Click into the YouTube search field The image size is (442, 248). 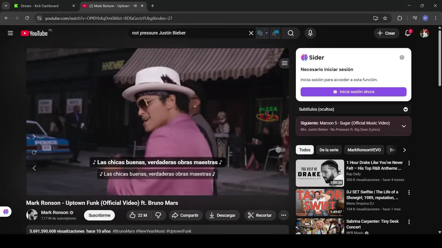188,33
